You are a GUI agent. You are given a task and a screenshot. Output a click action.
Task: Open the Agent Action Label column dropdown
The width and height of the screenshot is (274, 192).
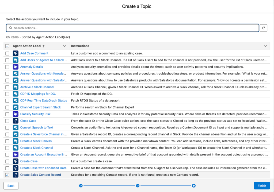coord(64,46)
